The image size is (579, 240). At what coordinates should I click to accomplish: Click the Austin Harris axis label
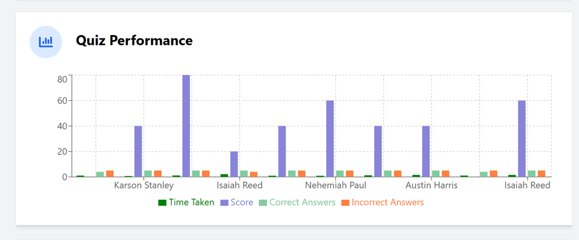click(431, 186)
